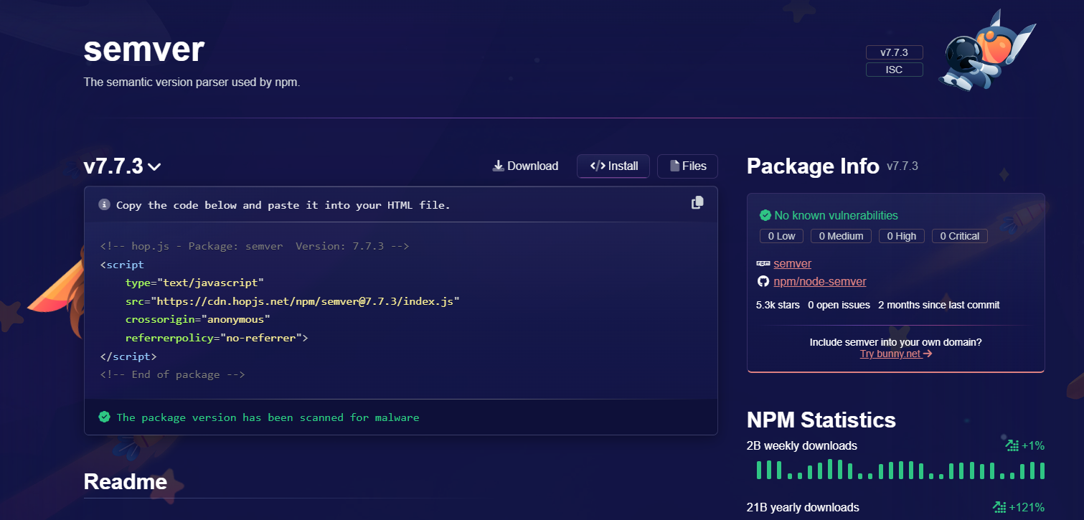This screenshot has height=520, width=1084.
Task: Click the hop.js package comment line
Action: (x=255, y=246)
